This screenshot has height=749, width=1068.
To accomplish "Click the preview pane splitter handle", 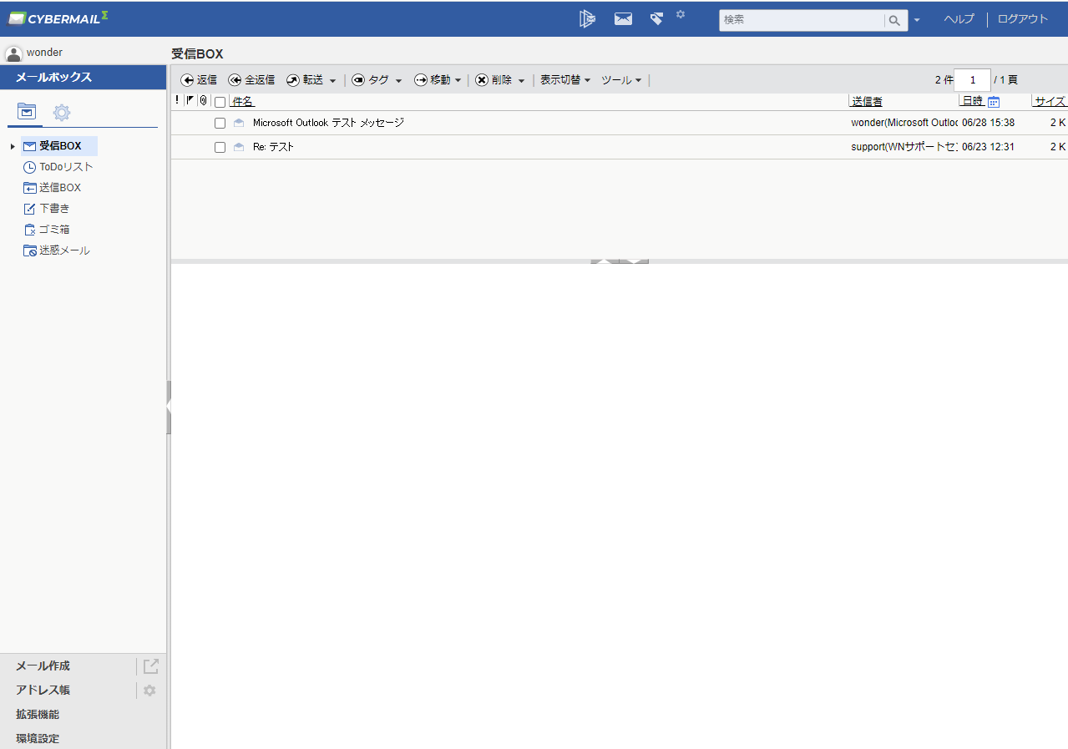I will (x=620, y=261).
